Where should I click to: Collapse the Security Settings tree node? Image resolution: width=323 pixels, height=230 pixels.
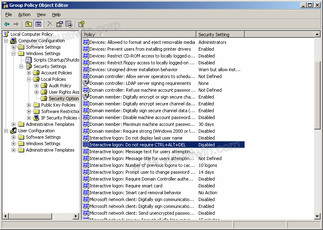21,66
